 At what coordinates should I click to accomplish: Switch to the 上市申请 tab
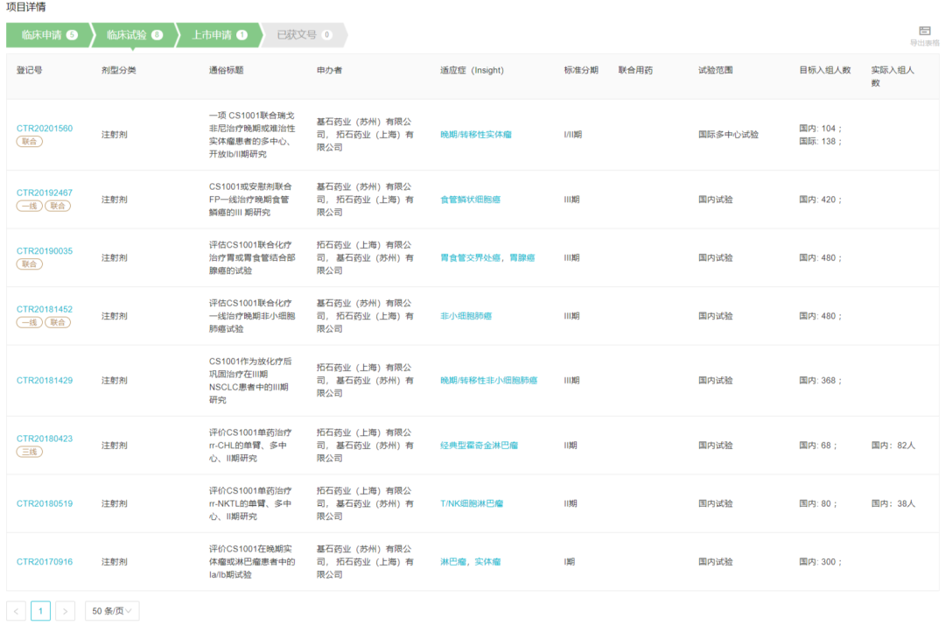[x=220, y=35]
